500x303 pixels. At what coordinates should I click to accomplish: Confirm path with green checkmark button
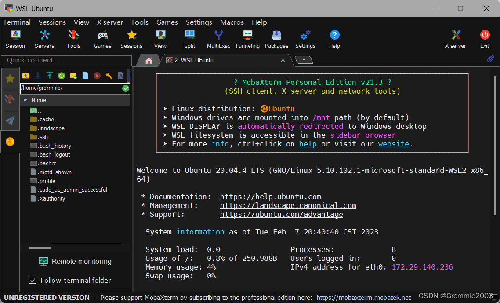[126, 88]
